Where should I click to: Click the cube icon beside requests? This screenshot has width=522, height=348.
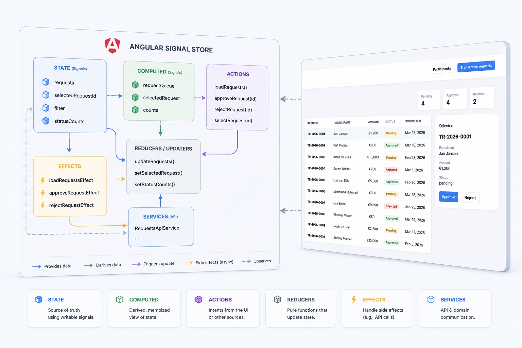coord(46,82)
